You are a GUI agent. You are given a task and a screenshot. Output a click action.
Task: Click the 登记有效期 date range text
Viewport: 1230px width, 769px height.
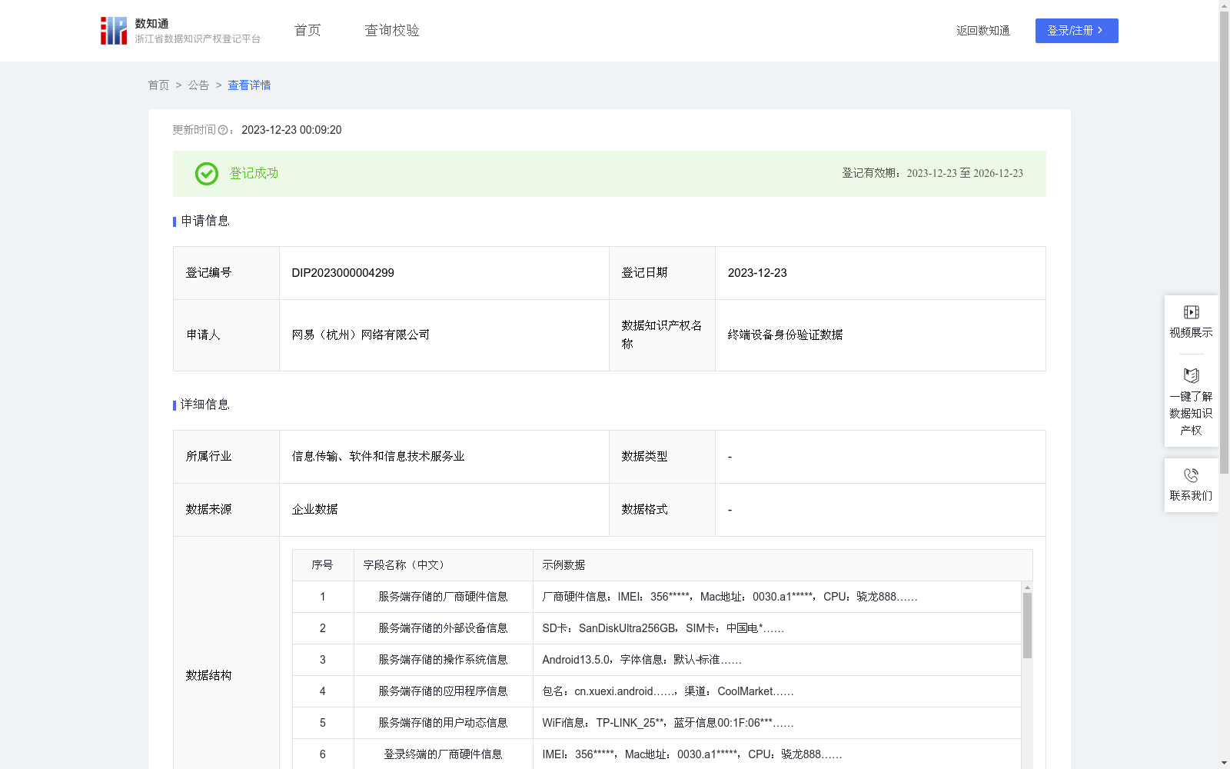pos(932,174)
